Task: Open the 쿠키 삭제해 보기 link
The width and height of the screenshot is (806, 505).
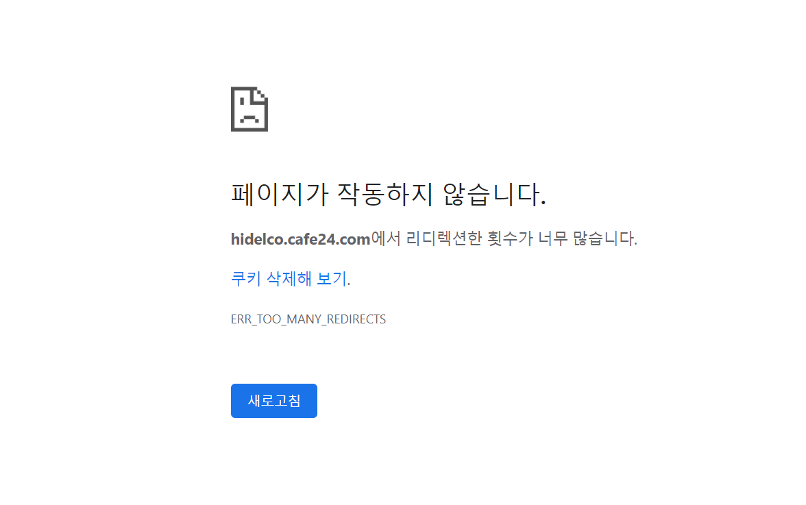Action: (289, 278)
